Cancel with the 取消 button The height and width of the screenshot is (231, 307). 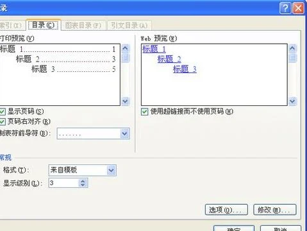[x=281, y=228]
